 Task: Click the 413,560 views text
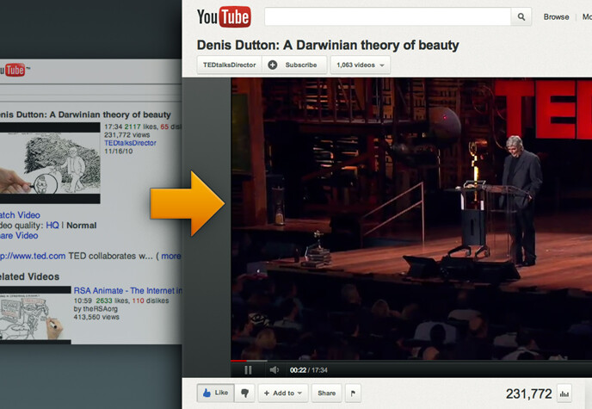point(96,317)
